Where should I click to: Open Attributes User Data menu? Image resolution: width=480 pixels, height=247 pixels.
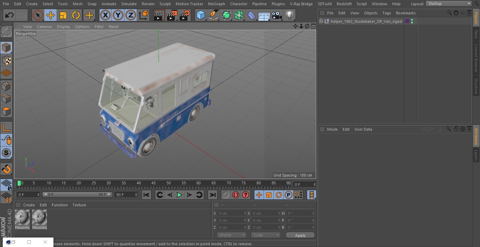363,129
